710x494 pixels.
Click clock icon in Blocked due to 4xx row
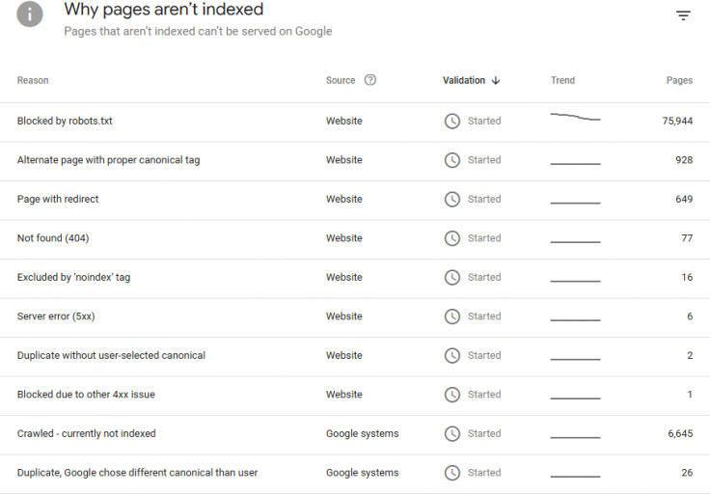451,395
